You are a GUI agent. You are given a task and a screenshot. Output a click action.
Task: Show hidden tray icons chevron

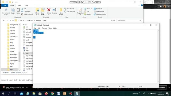click(x=148, y=94)
